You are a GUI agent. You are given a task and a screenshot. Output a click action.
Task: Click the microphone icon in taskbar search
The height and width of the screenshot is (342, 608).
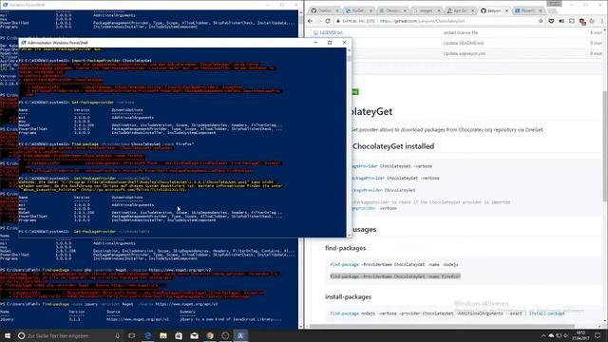click(117, 335)
